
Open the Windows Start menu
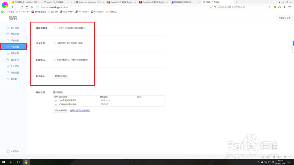(4, 162)
